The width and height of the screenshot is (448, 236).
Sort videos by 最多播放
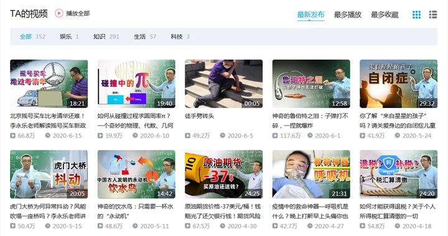(x=348, y=14)
